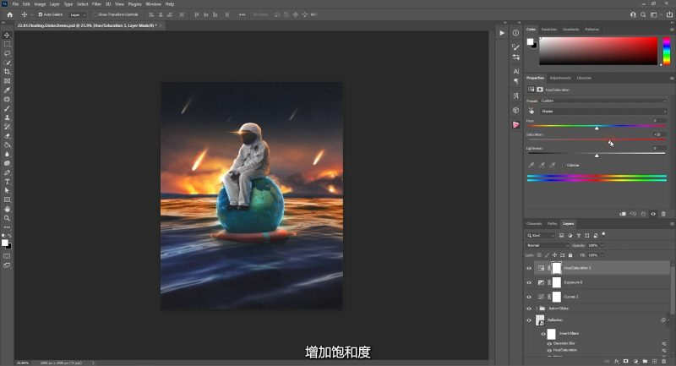Viewport: 676px width, 366px height.
Task: Enable the Colorize checkbox
Action: tap(564, 165)
